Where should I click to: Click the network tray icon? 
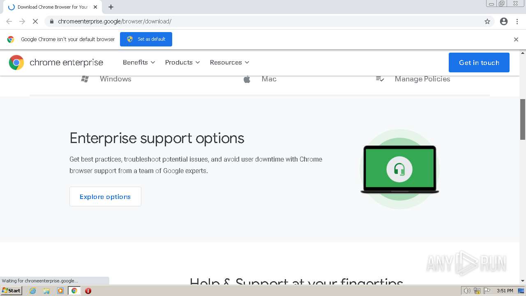477,291
